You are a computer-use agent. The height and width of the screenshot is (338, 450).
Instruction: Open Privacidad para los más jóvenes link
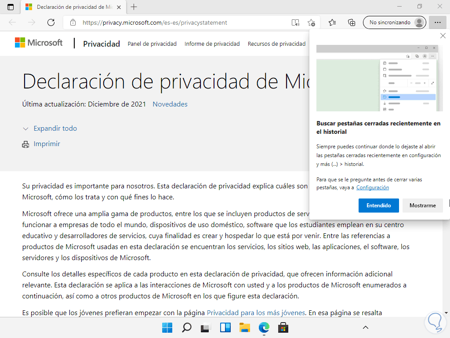pos(256,313)
